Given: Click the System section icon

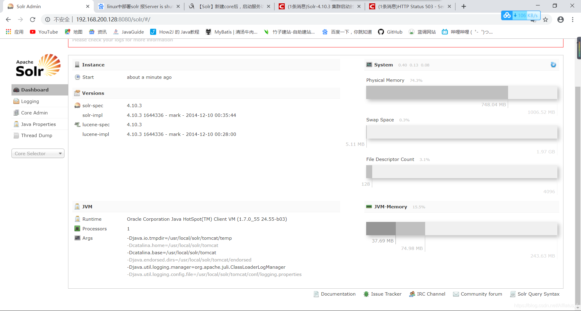Looking at the screenshot, I should tap(369, 65).
